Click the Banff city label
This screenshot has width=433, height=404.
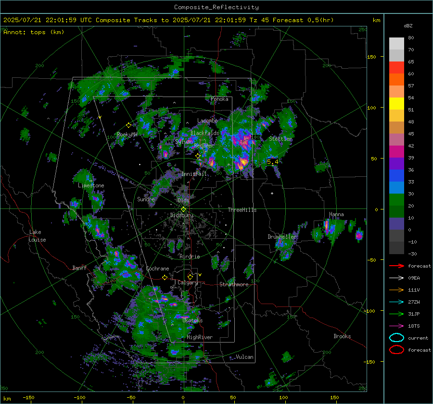pyautogui.click(x=79, y=268)
